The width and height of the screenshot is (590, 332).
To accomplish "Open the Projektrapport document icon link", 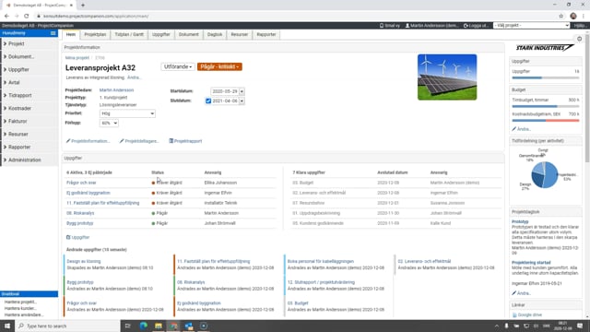I will (185, 141).
